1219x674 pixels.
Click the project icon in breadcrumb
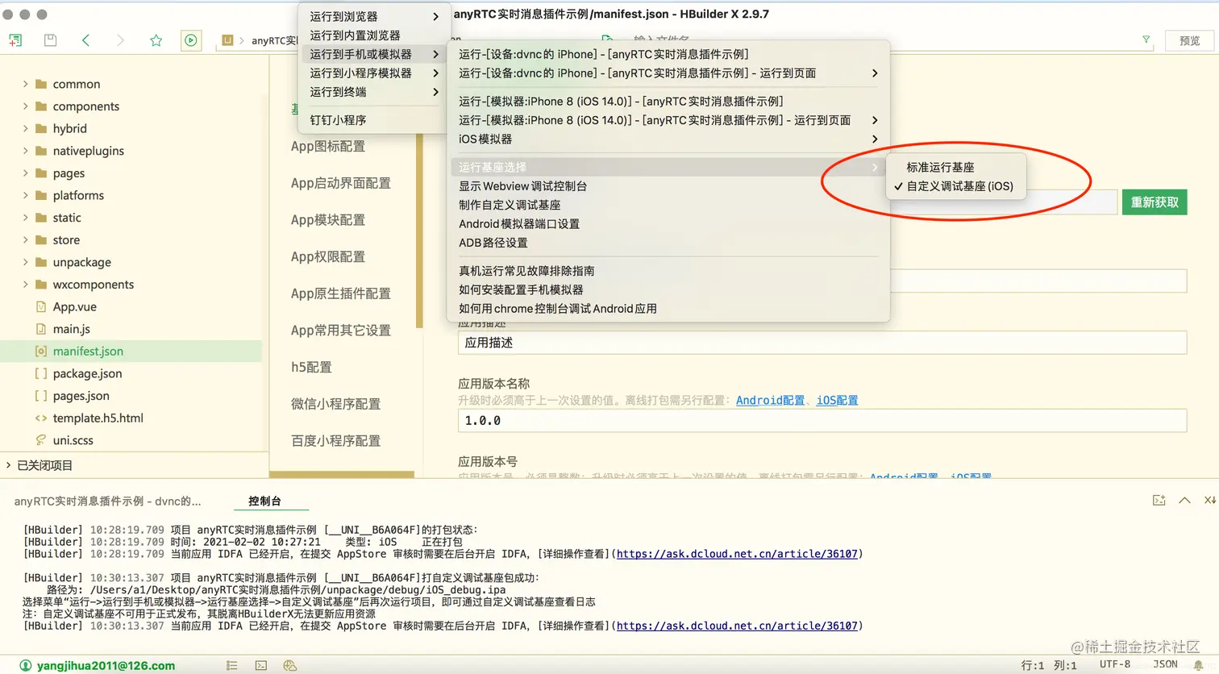[x=227, y=40]
